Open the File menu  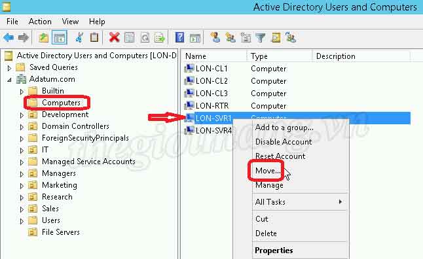click(x=12, y=22)
